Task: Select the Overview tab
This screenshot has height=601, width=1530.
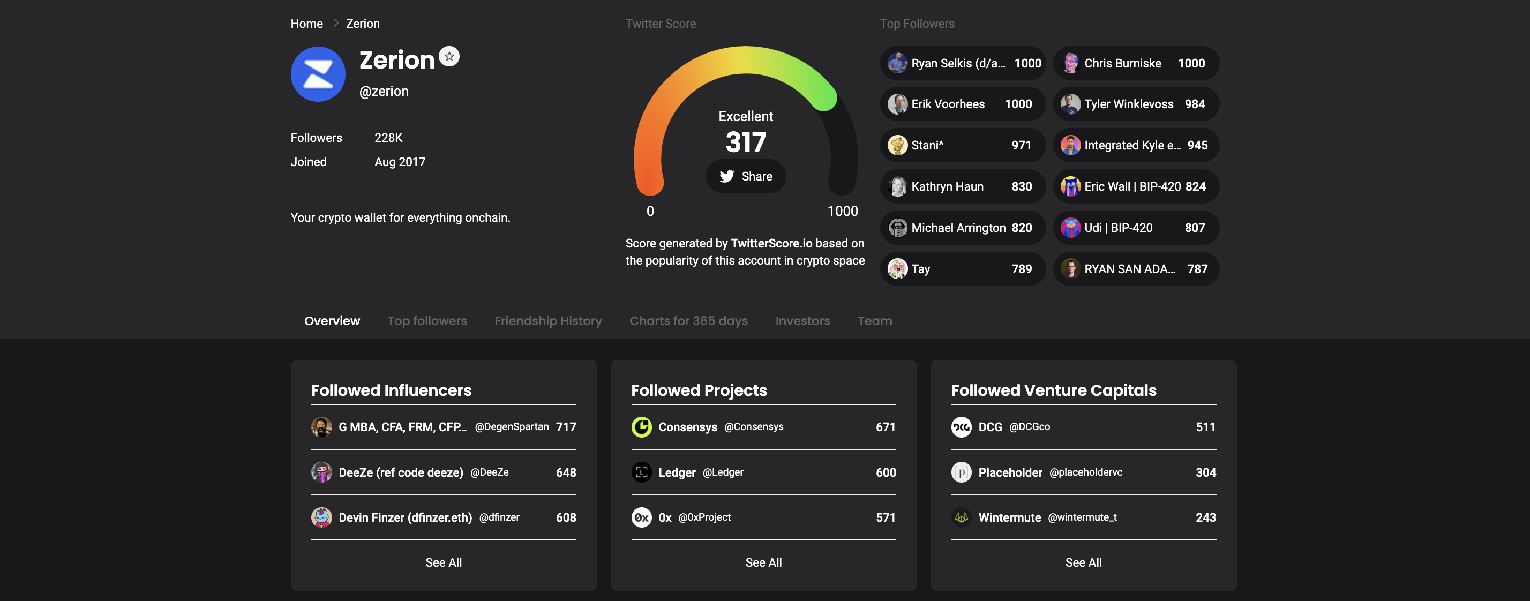Action: 332,321
